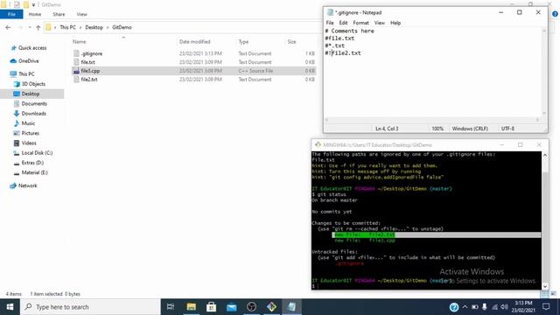The image size is (560, 315).
Task: Open Desktop in the navigation pane
Action: [x=31, y=94]
